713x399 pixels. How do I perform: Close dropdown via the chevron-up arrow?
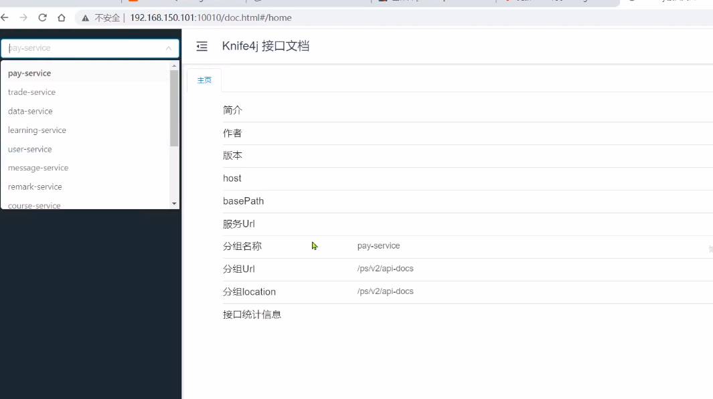pos(168,48)
